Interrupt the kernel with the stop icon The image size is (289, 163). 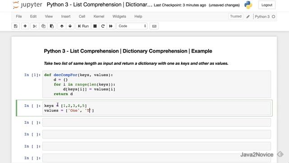click(95, 26)
